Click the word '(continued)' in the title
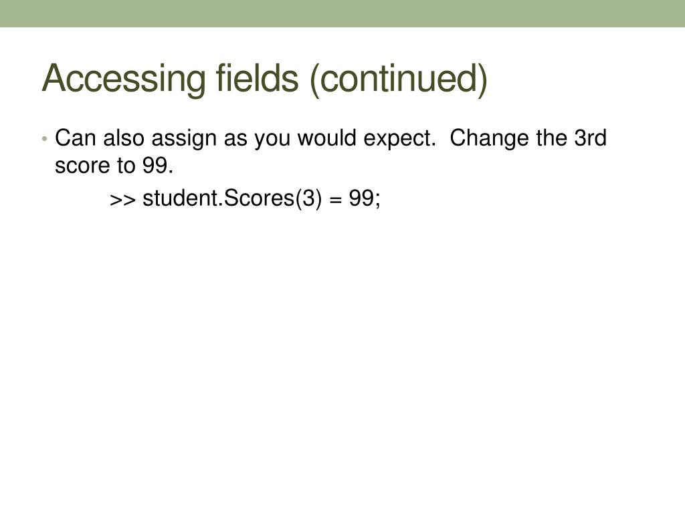685x513 pixels. (x=399, y=79)
